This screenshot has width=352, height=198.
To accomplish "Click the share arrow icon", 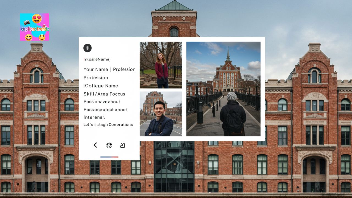I will point(123,145).
